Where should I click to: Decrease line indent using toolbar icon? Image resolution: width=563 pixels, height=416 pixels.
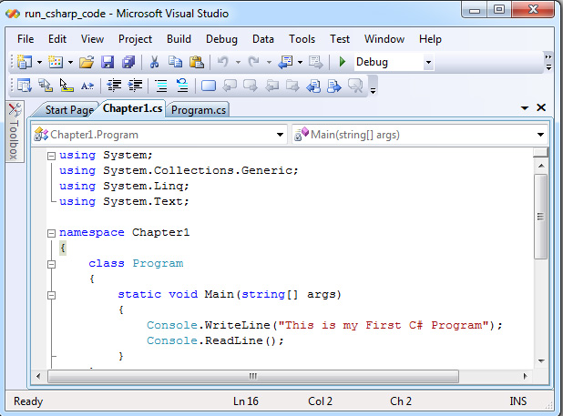click(114, 86)
